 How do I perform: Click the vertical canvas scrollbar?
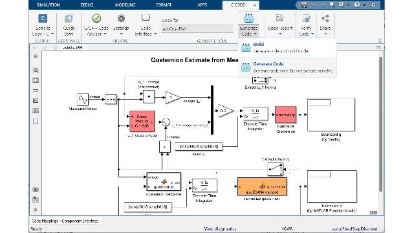380,124
